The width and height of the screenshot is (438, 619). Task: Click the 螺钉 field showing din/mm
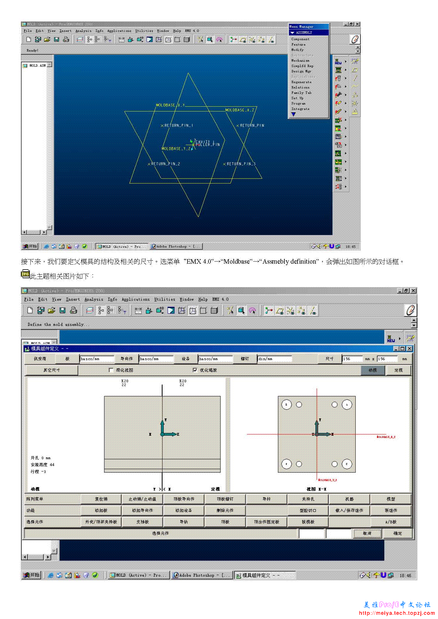(274, 359)
